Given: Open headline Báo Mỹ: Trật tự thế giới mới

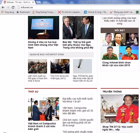Looking at the screenshot, I should pyautogui.click(x=78, y=45).
